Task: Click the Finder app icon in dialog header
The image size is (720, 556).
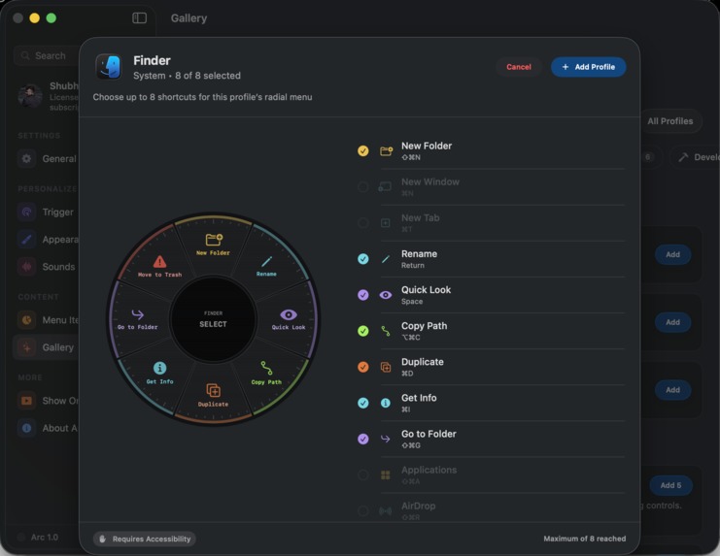Action: [x=109, y=67]
